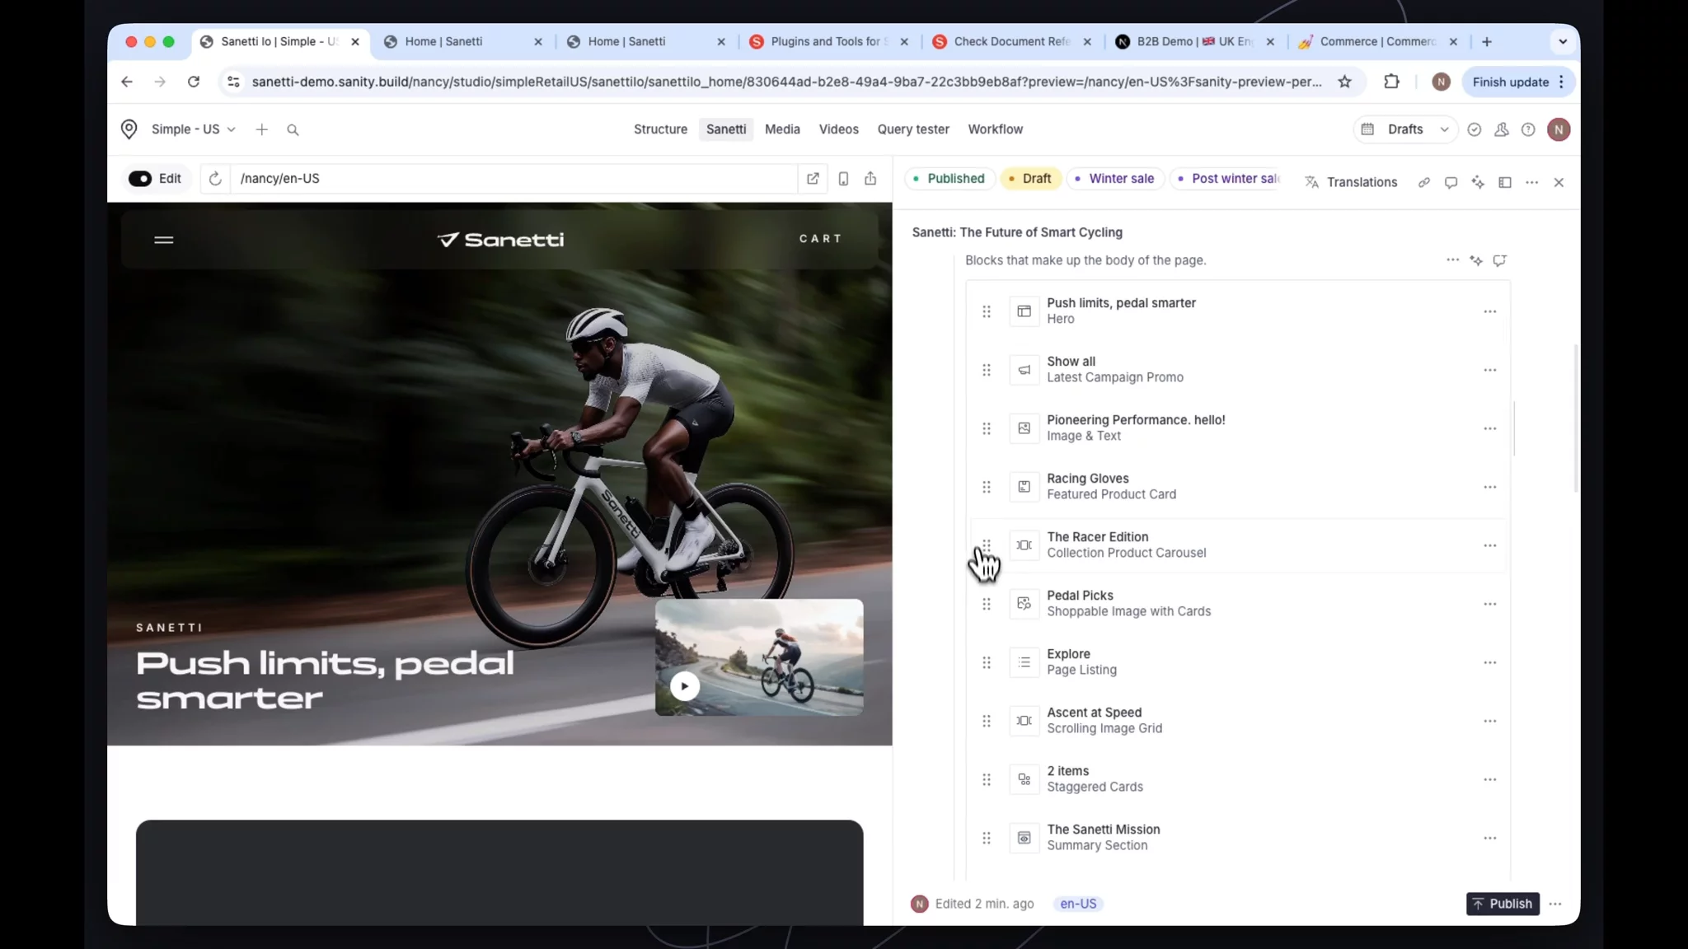Open document actions menu beside Publish
1688x949 pixels.
click(1555, 904)
